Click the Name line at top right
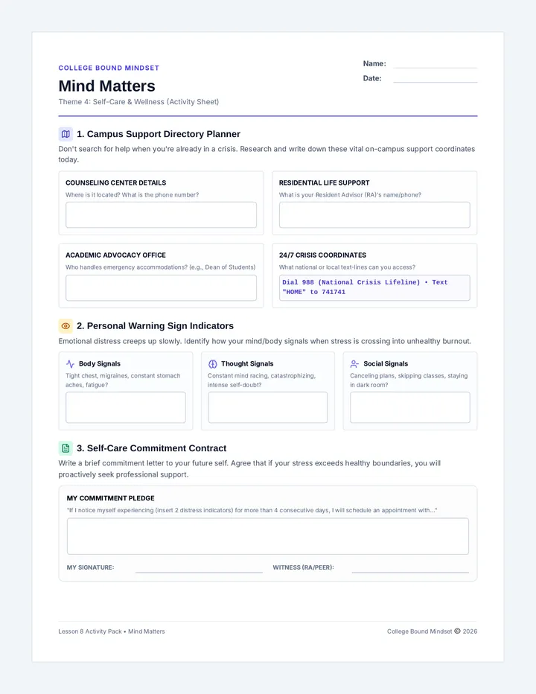 click(435, 67)
